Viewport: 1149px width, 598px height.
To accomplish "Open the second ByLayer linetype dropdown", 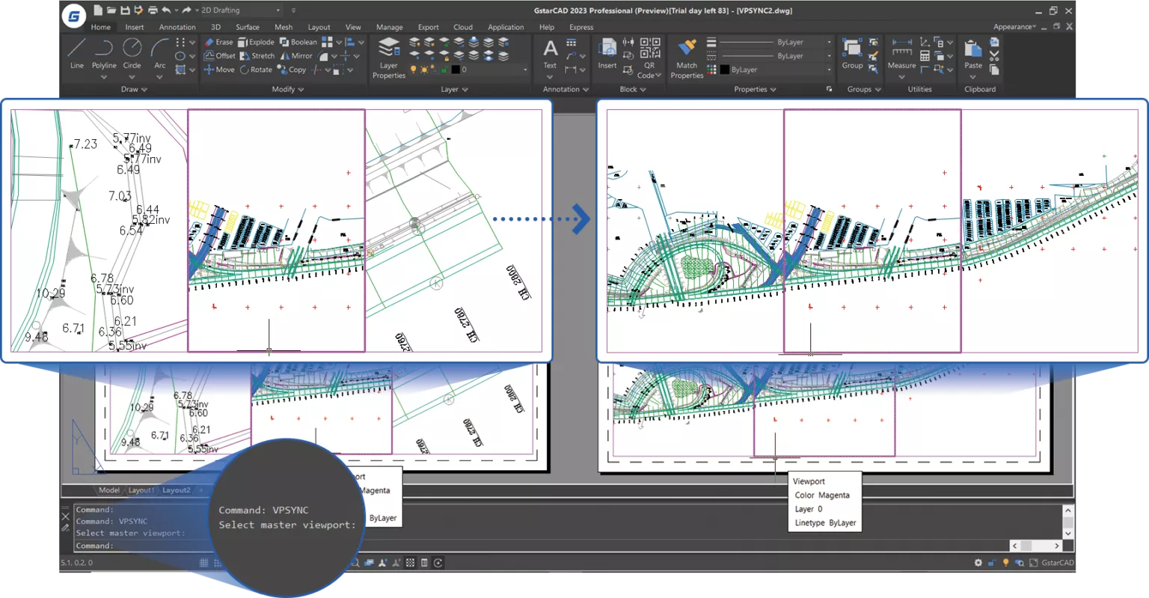I will [775, 56].
